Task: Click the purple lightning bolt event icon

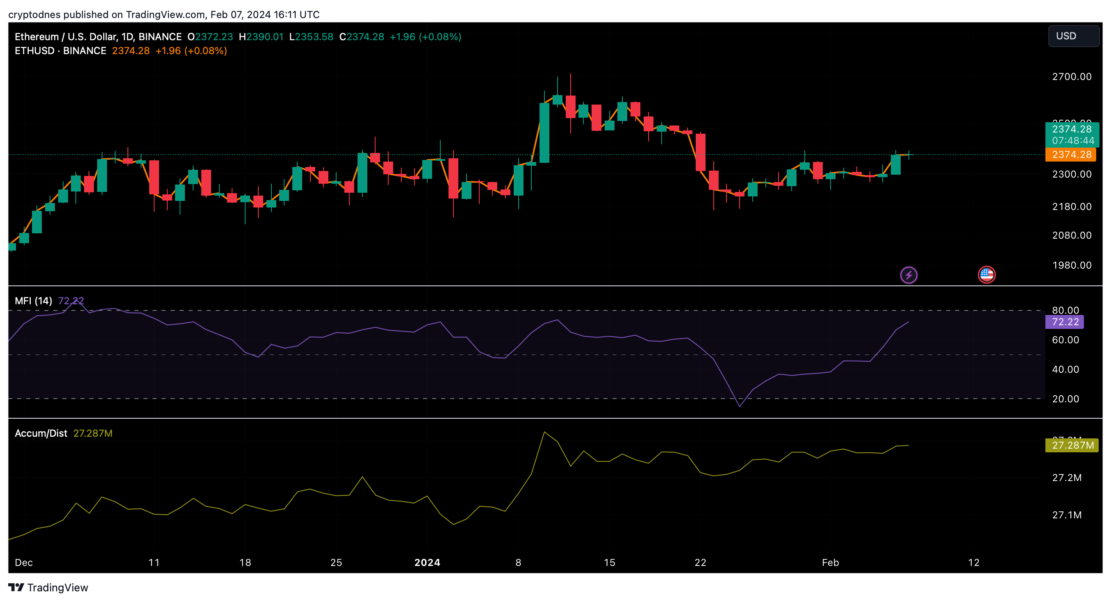Action: (908, 275)
